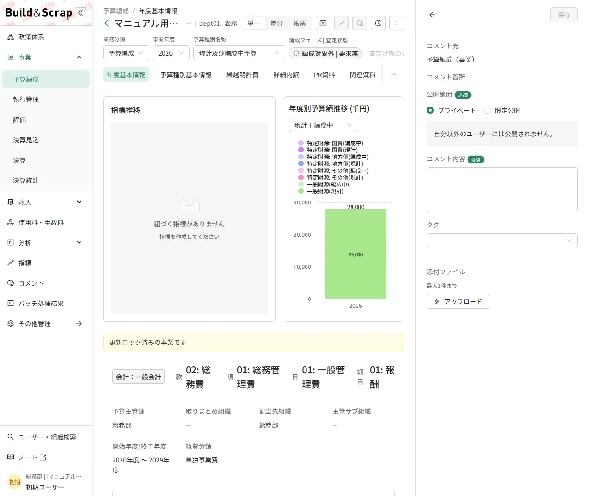Click the 編成対象外 | 要求無 status pill
This screenshot has height=496, width=589.
[x=325, y=54]
